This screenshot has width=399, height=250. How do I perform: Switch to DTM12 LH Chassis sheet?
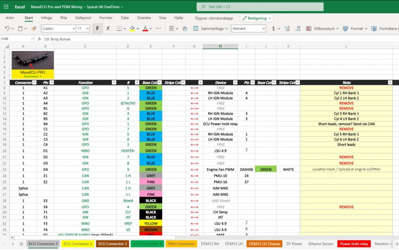[264, 244]
